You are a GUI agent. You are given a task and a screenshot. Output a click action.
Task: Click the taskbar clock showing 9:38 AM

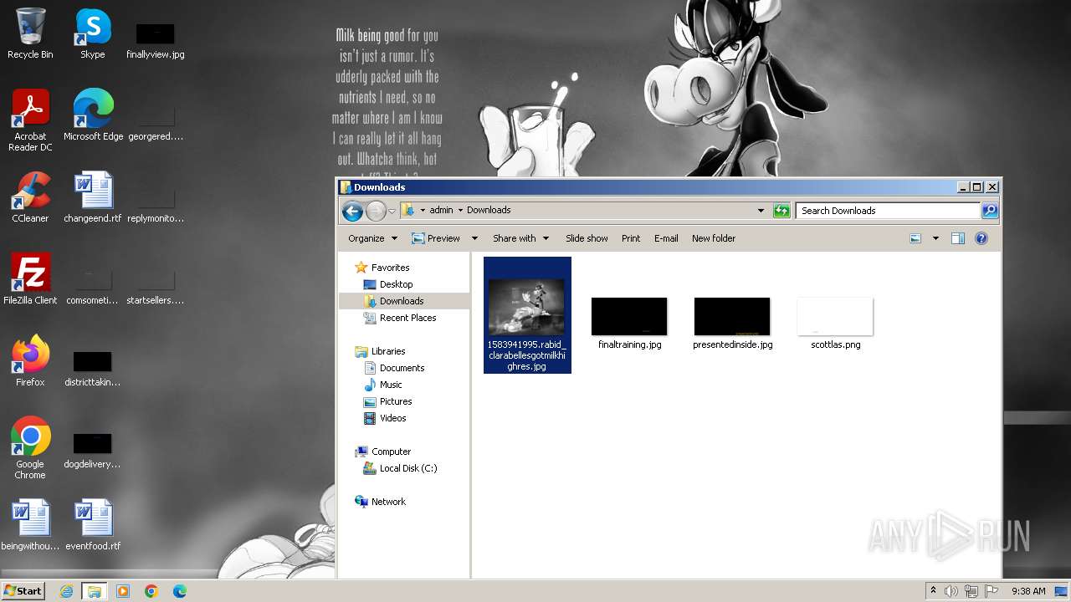[x=1027, y=591]
